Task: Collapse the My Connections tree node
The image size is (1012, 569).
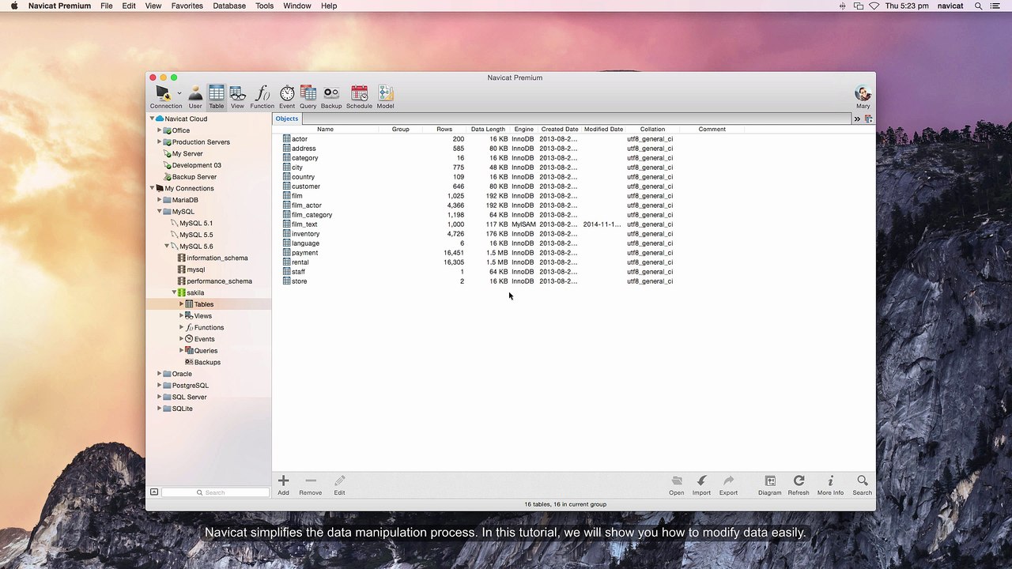Action: (x=152, y=188)
